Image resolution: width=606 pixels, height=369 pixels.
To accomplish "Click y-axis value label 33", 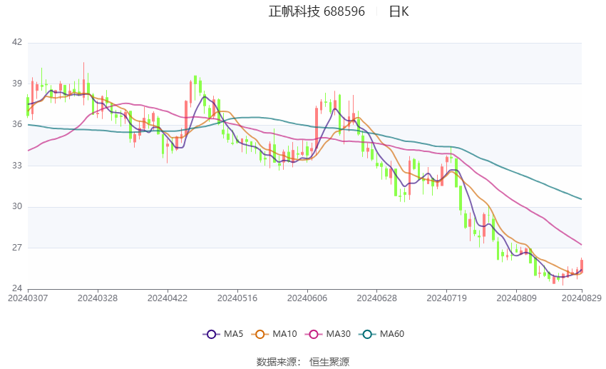I will (17, 165).
